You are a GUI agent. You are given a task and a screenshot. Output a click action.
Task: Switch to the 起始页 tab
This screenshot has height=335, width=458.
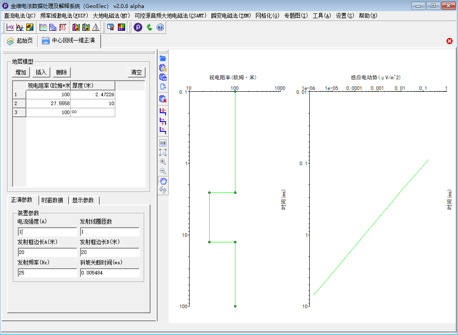point(20,41)
